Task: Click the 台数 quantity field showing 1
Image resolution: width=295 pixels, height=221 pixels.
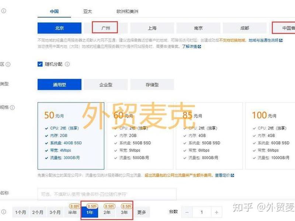Action: (x=202, y=213)
